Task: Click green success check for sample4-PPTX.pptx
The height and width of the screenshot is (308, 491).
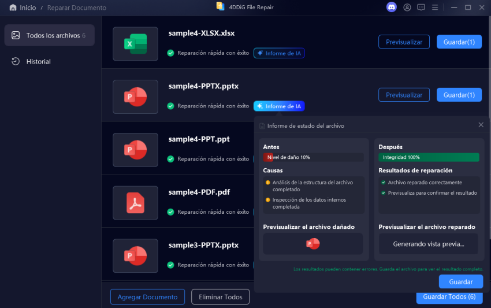Action: (x=170, y=106)
